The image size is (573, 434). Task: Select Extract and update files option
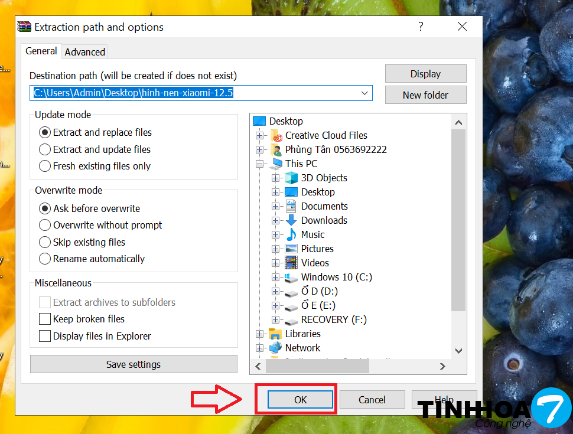pos(95,149)
